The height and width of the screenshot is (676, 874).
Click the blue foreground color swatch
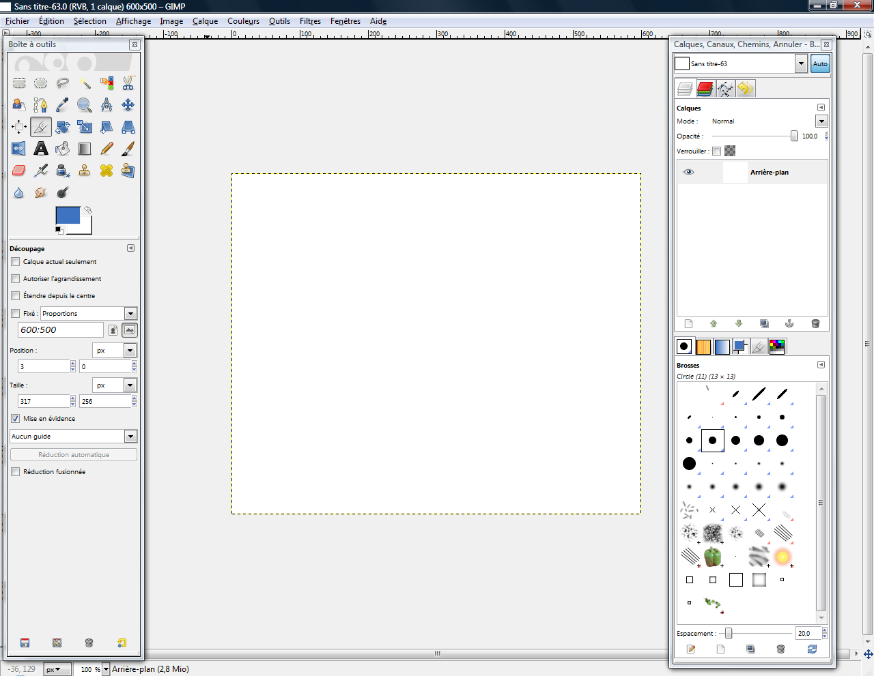67,215
